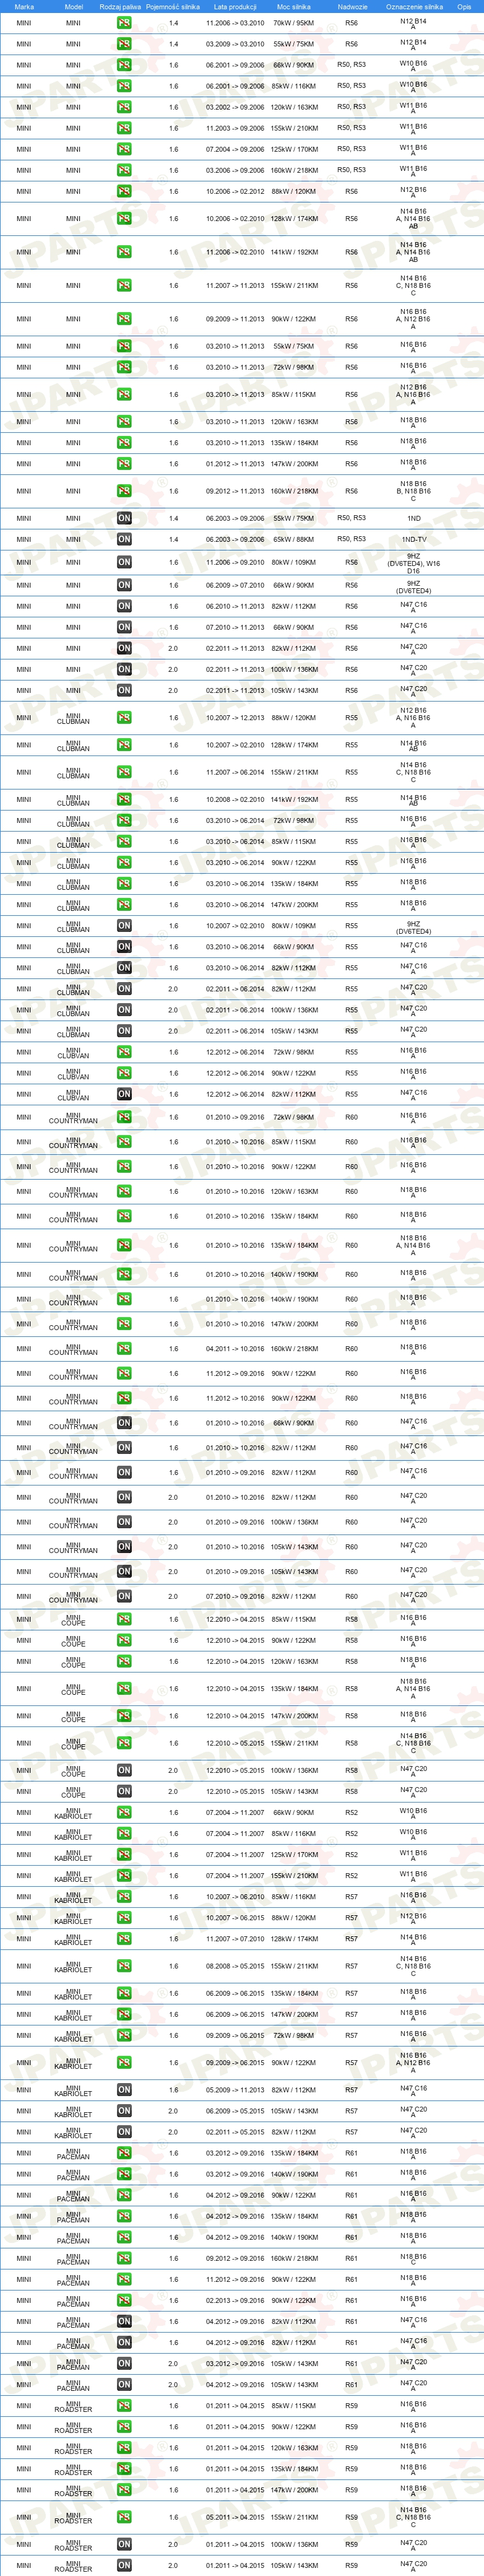Click petrol icon in MINI 155kW/210KM row
This screenshot has width=484, height=2576.
tap(124, 128)
